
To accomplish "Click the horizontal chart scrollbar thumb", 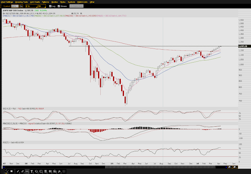I will (x=160, y=167).
